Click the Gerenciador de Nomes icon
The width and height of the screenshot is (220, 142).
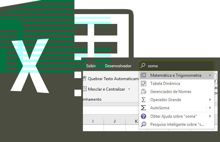(144, 92)
